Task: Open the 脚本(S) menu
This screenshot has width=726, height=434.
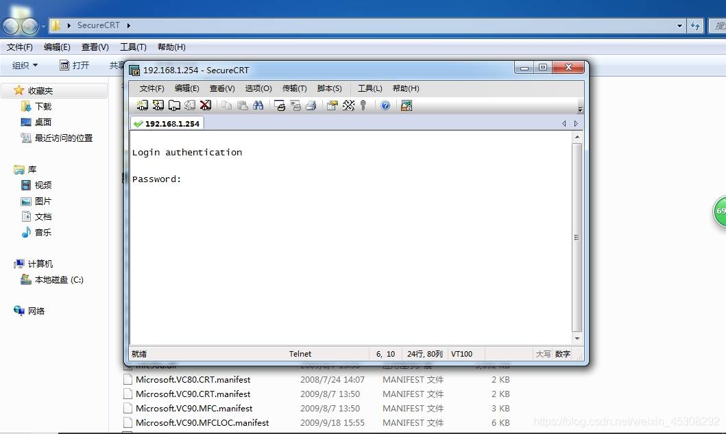Action: pyautogui.click(x=329, y=88)
